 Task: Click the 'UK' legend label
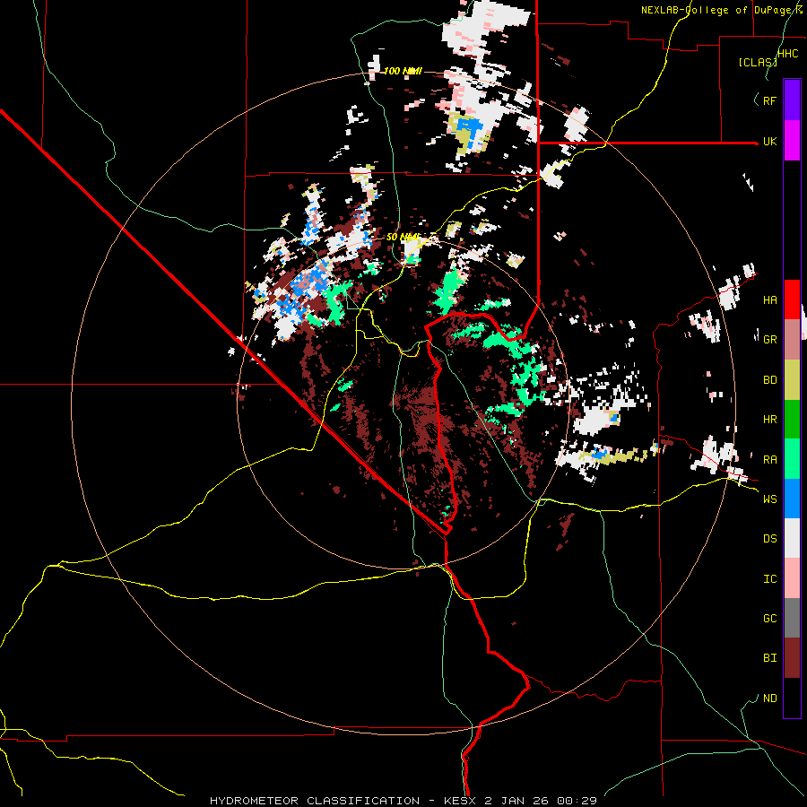tap(769, 142)
